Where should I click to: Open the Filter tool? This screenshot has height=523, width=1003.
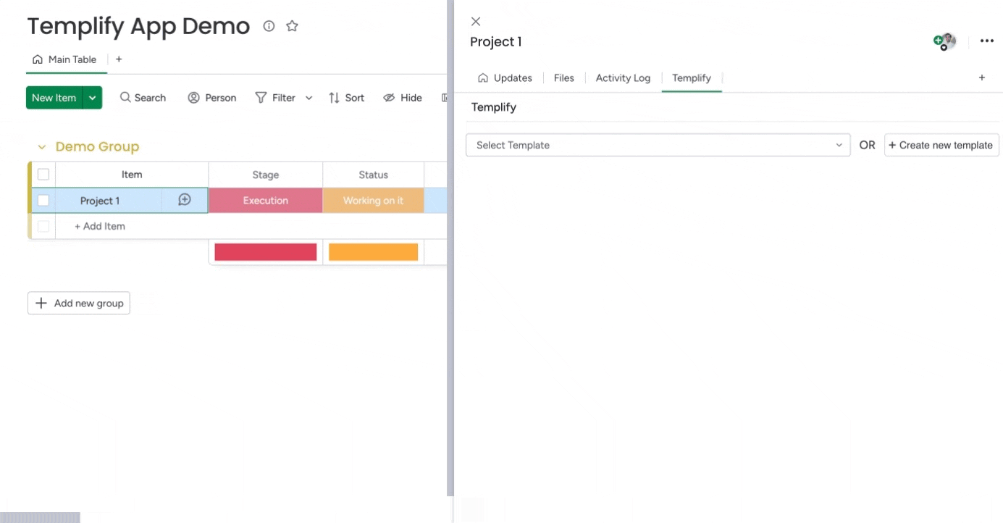point(276,97)
